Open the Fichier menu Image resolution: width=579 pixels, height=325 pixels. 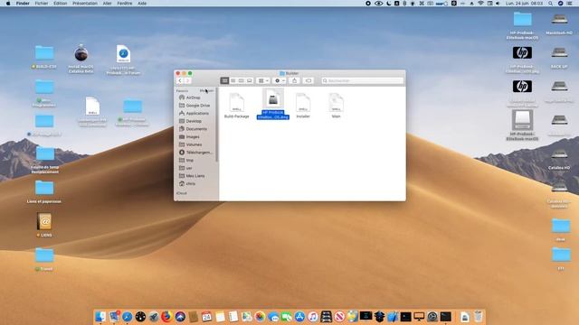42,4
